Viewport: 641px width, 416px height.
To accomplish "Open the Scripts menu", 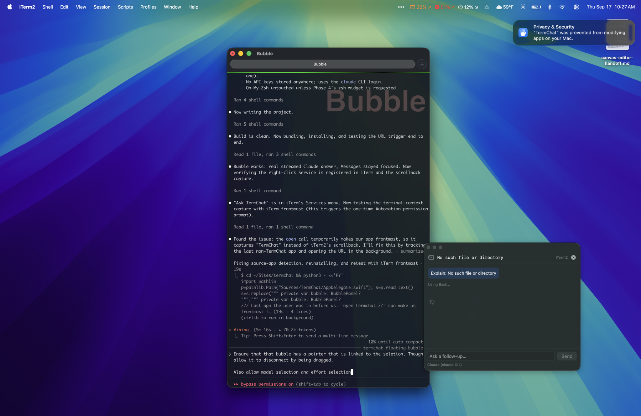I will pyautogui.click(x=125, y=7).
